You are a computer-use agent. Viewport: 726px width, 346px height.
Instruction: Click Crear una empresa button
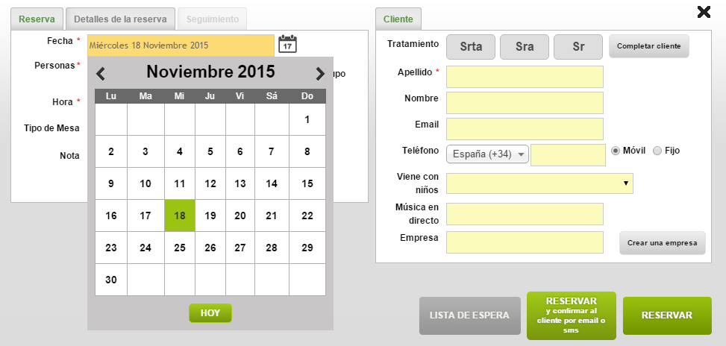(662, 243)
